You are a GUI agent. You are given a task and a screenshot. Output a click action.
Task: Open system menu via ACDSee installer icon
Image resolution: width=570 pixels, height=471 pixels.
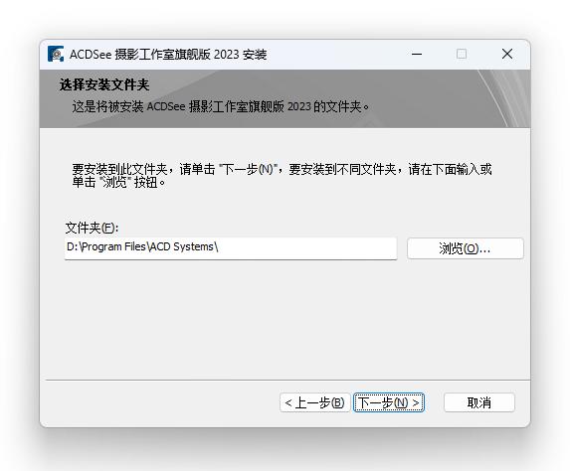tap(56, 54)
